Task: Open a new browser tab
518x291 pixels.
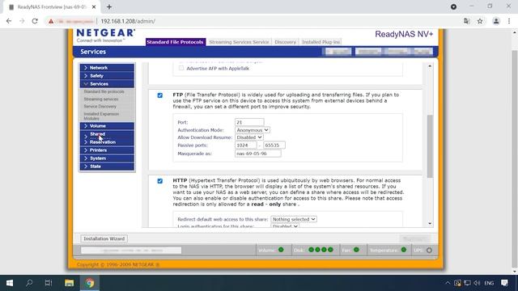Action: coord(109,6)
